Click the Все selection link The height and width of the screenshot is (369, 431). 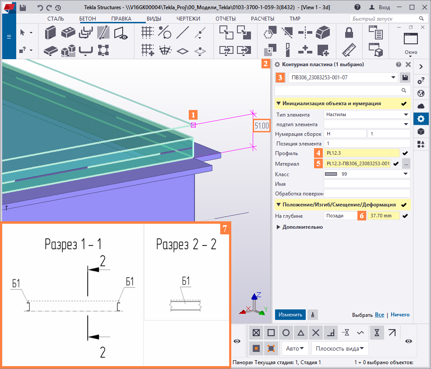click(379, 315)
